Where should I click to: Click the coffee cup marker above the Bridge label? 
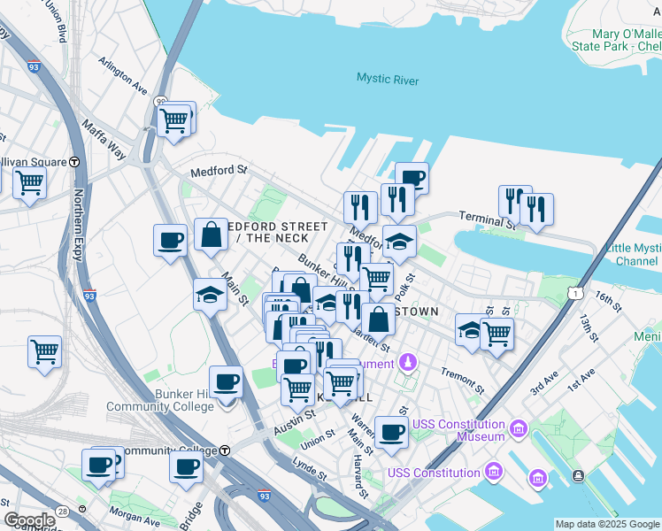click(186, 469)
